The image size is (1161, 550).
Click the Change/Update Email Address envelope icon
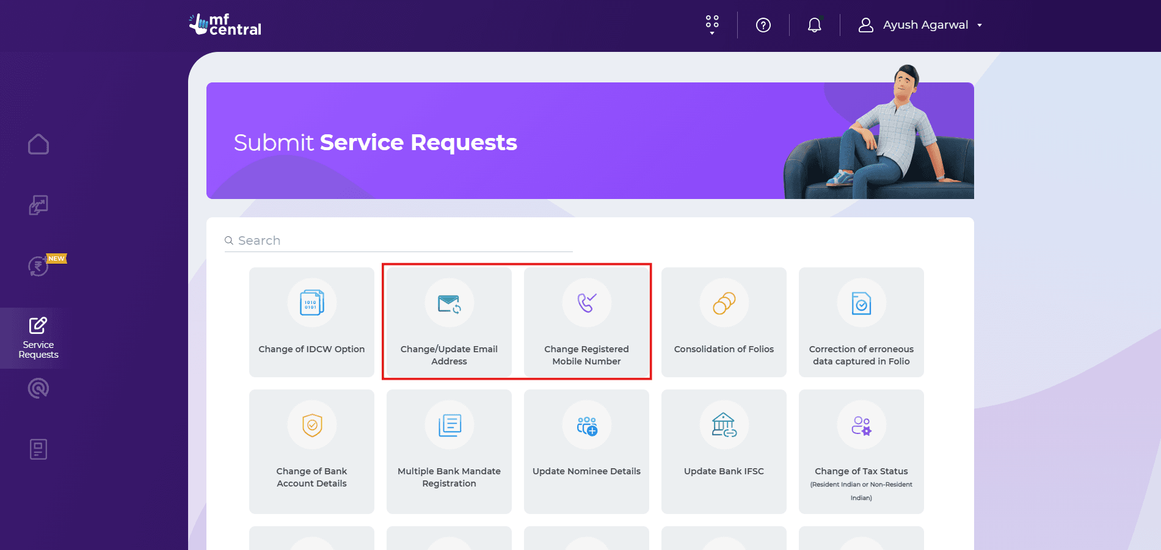pyautogui.click(x=449, y=303)
